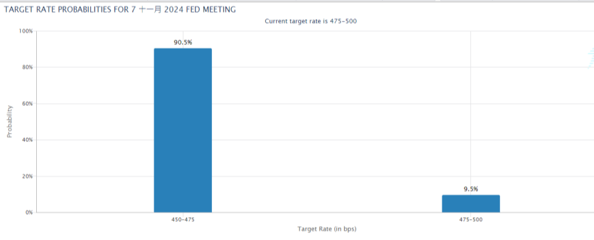Click the Current target rate subtitle
The height and width of the screenshot is (240, 594).
[310, 21]
